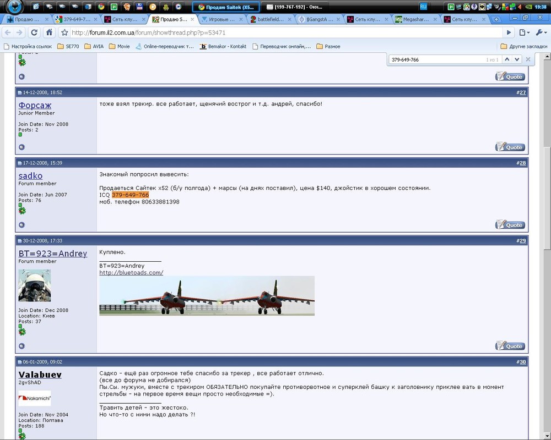Image resolution: width=551 pixels, height=440 pixels.
Task: Launch Chrome from the quick launch bar
Action: pyautogui.click(x=101, y=6)
